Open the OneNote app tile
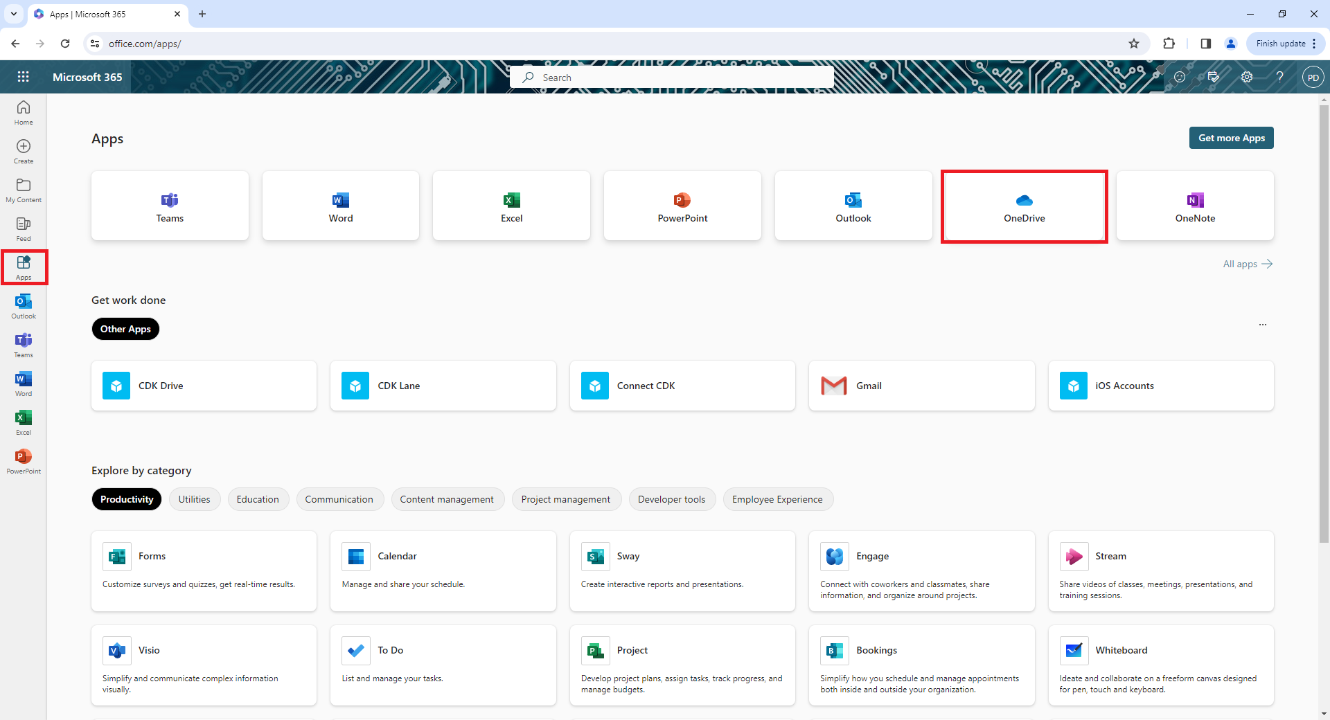1330x720 pixels. pyautogui.click(x=1195, y=206)
